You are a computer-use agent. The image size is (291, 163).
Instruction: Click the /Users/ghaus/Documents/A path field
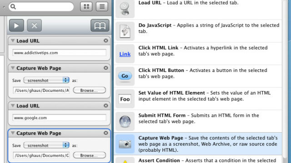(41, 91)
